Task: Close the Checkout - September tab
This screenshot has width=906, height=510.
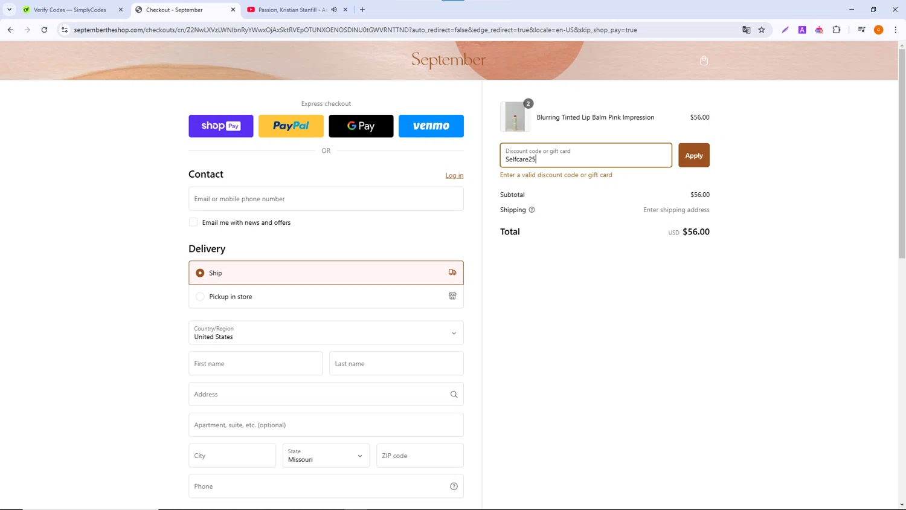Action: point(233,10)
